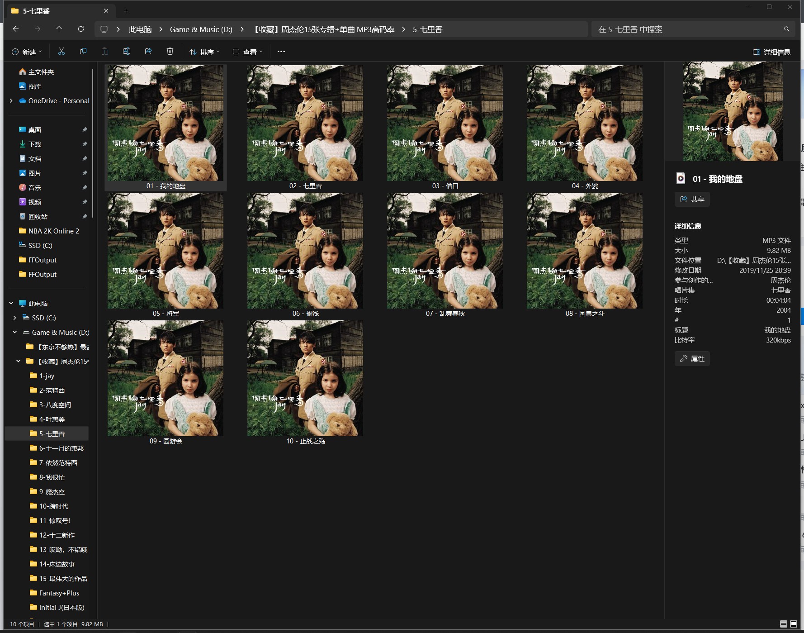
Task: Open the 新建 dropdown menu
Action: [27, 52]
